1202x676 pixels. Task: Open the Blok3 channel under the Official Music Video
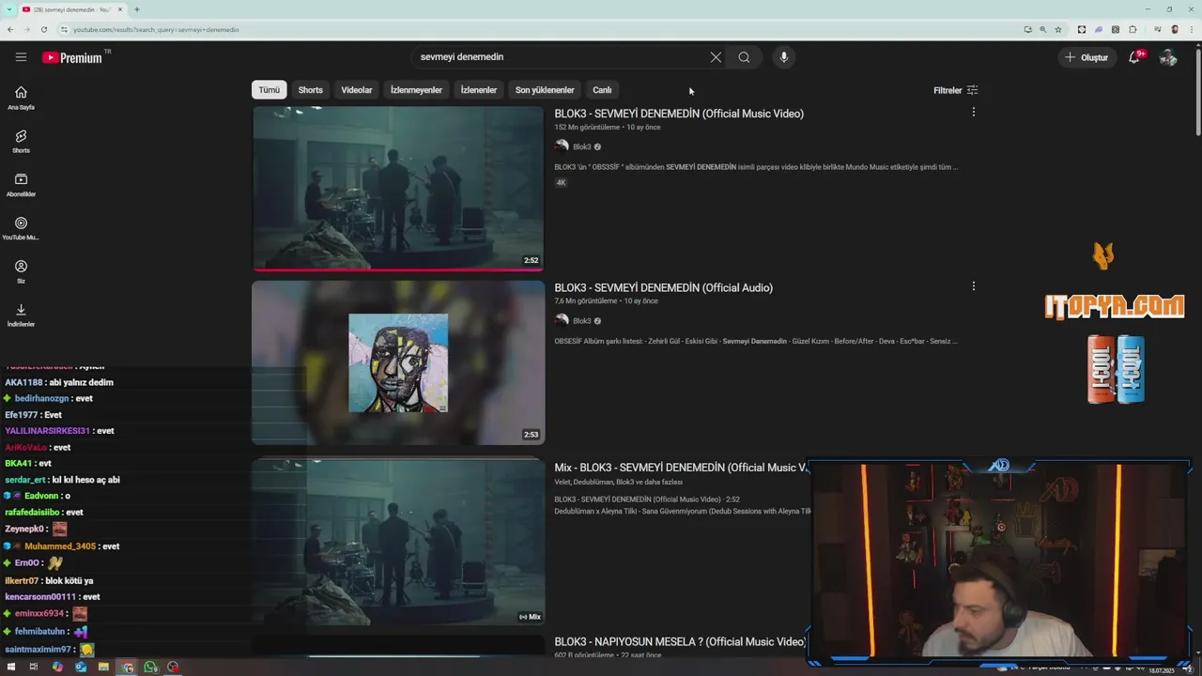click(x=582, y=146)
